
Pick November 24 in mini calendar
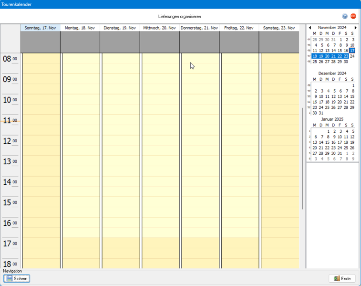pyautogui.click(x=352, y=56)
